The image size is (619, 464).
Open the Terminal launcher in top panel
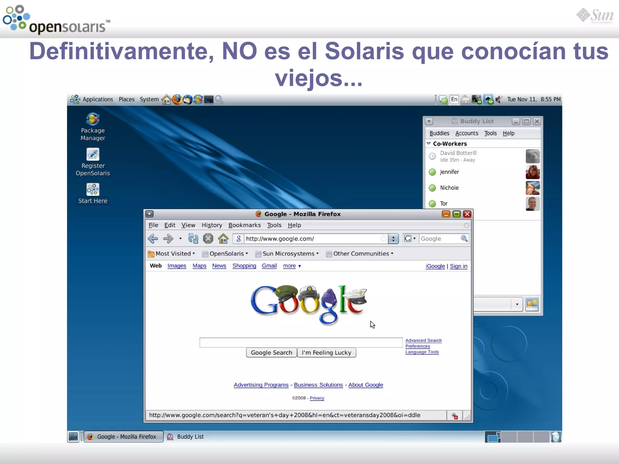(x=209, y=99)
